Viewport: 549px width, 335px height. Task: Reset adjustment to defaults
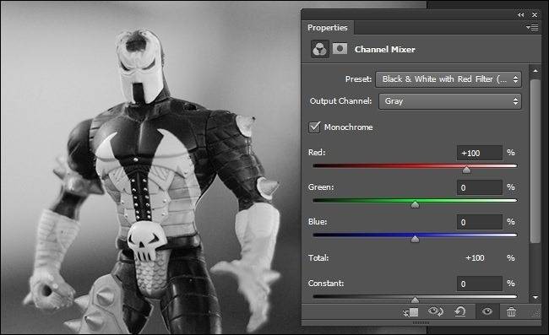click(459, 311)
